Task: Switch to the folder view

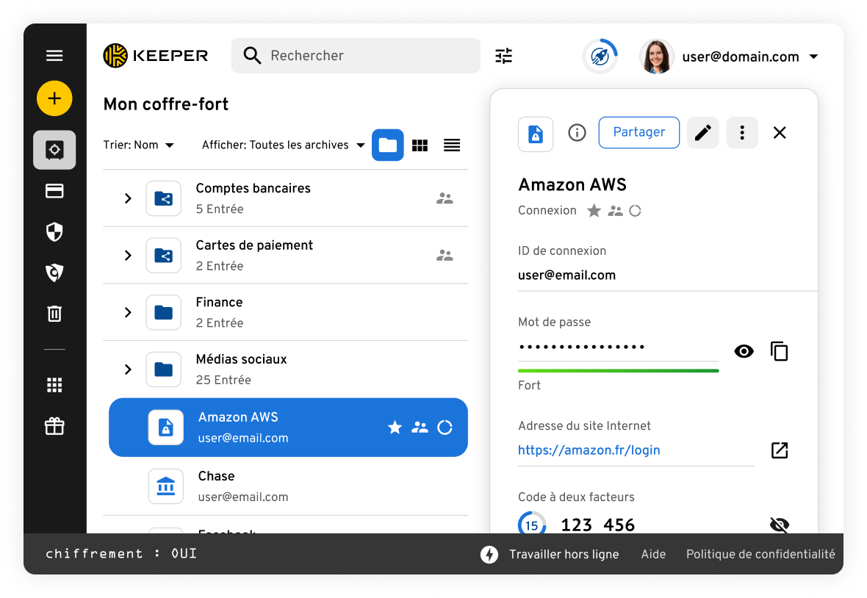Action: pyautogui.click(x=388, y=145)
